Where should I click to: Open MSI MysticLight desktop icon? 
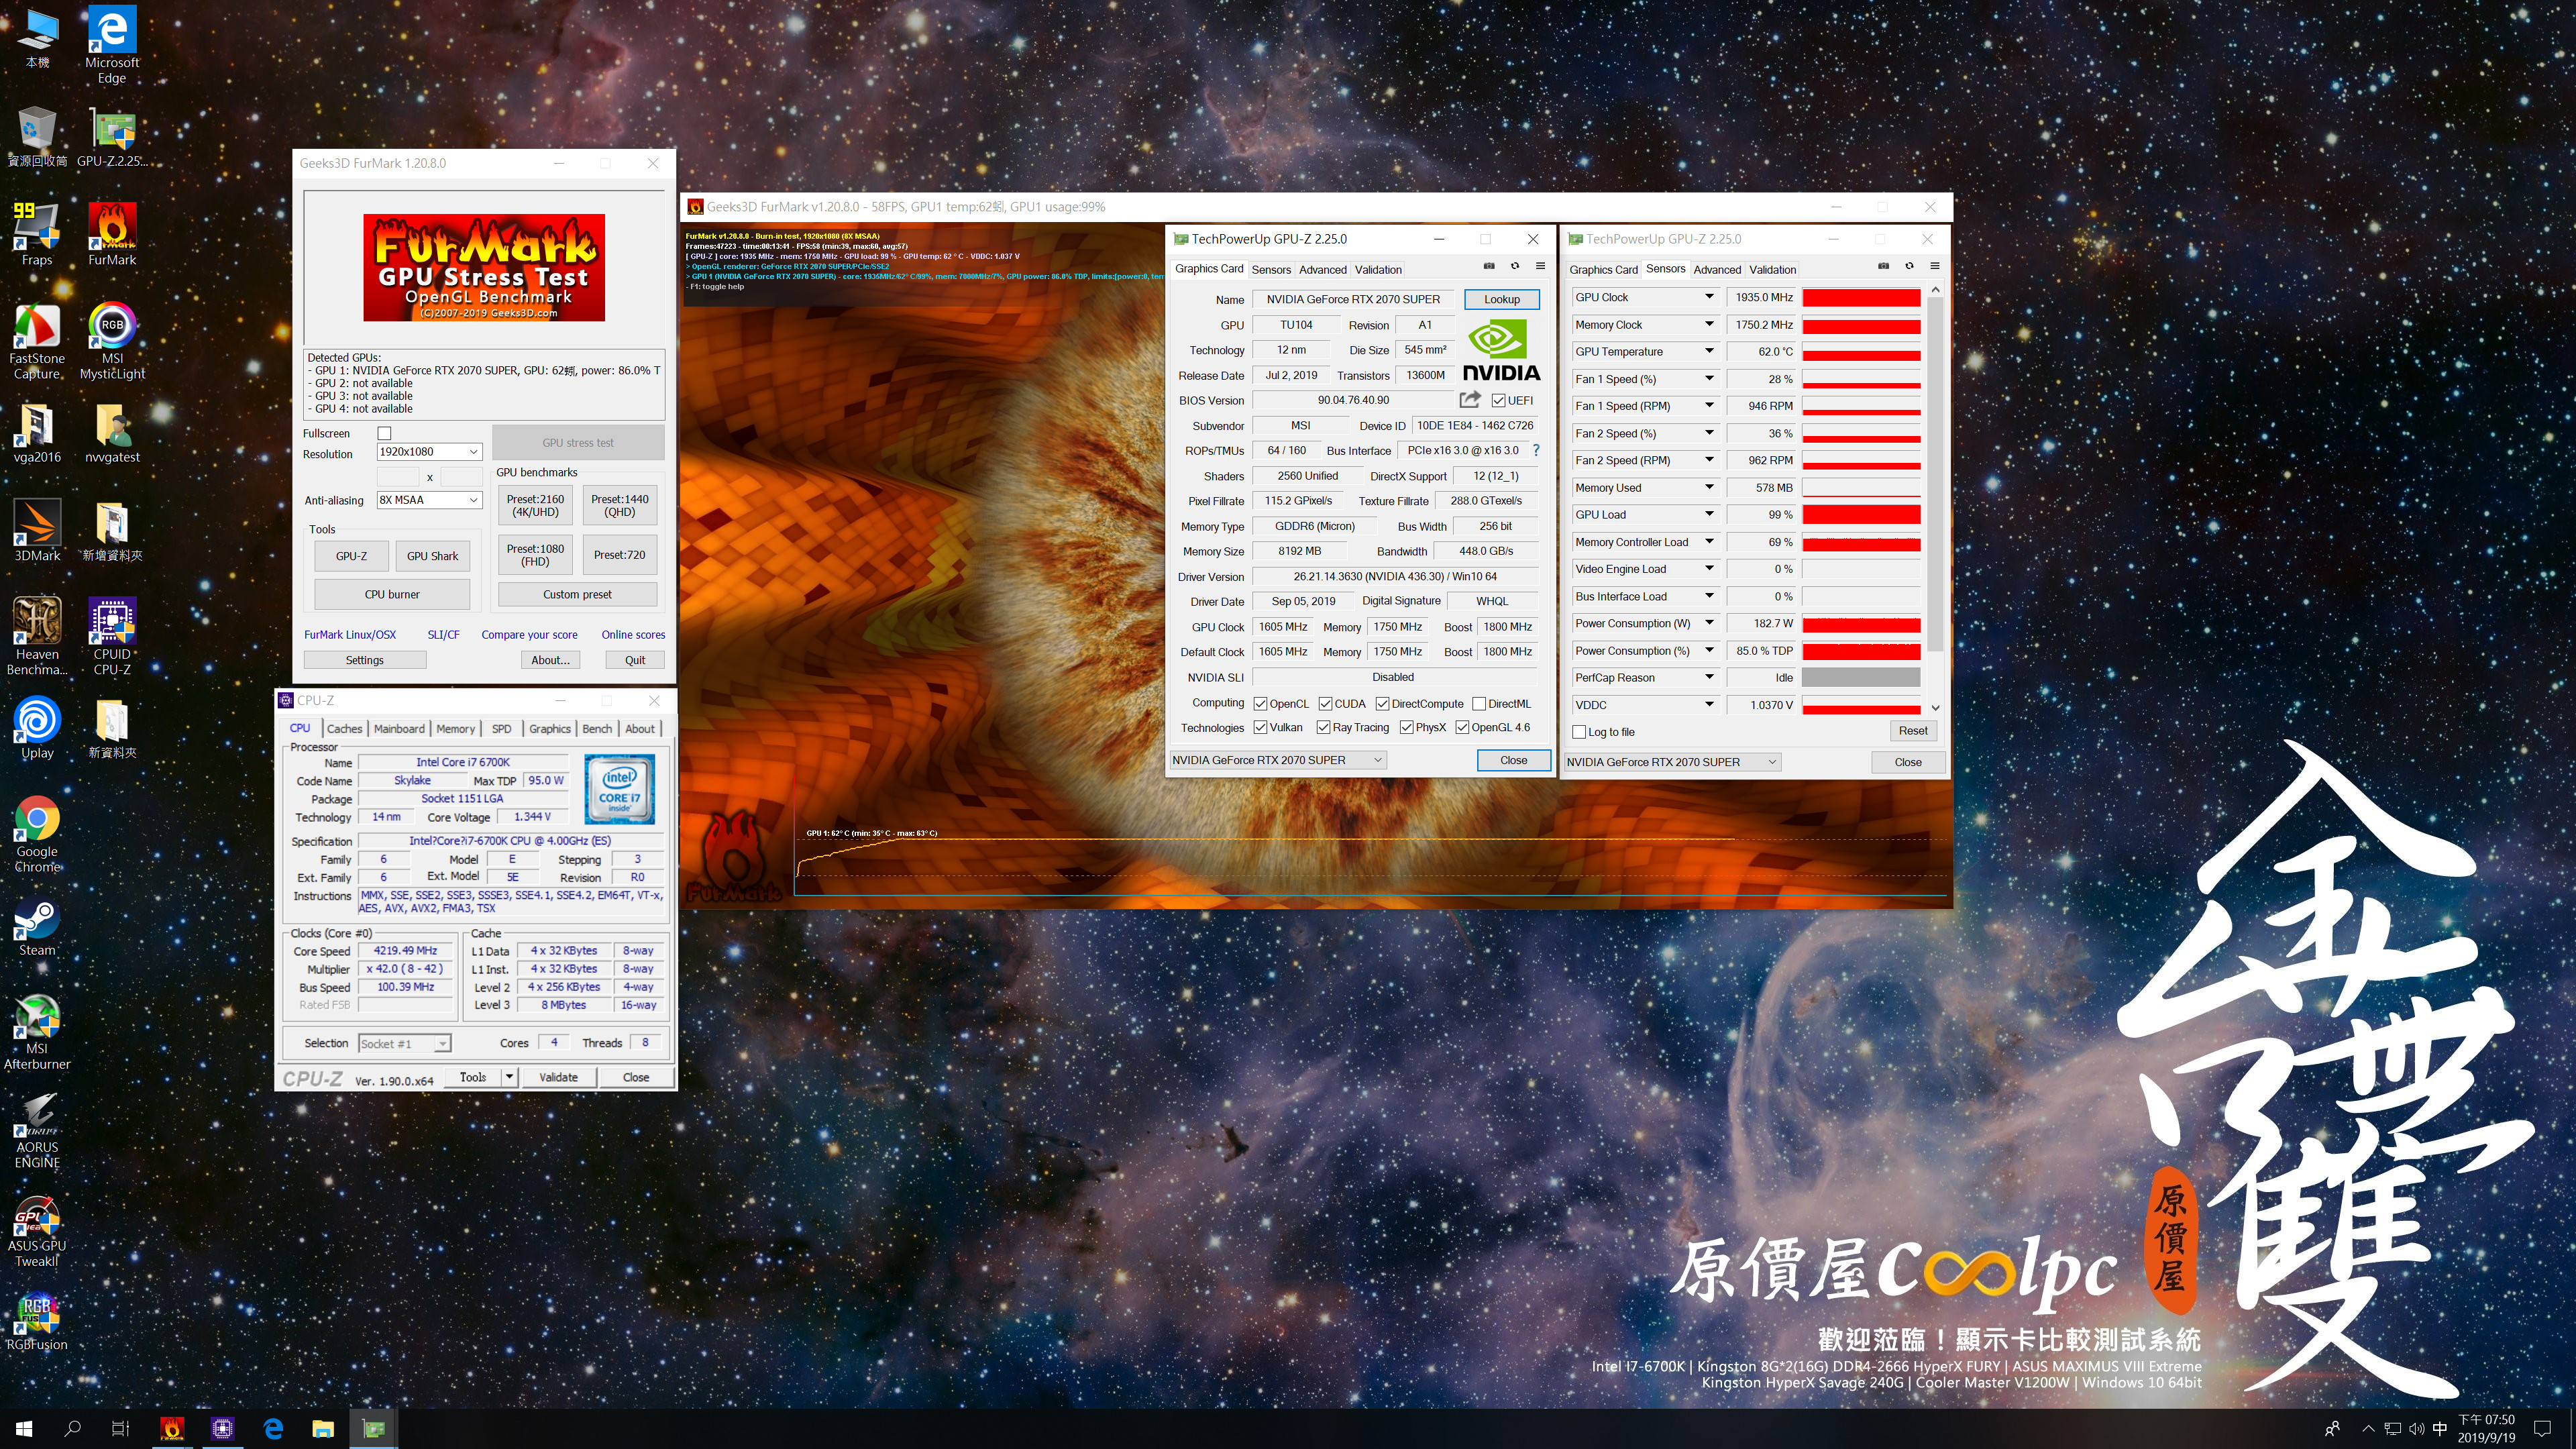(112, 340)
